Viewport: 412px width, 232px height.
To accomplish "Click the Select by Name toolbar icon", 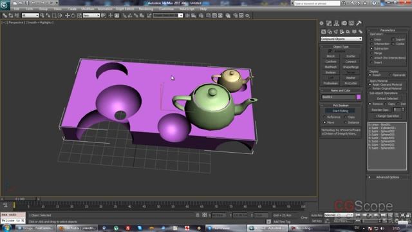I will [x=48, y=15].
